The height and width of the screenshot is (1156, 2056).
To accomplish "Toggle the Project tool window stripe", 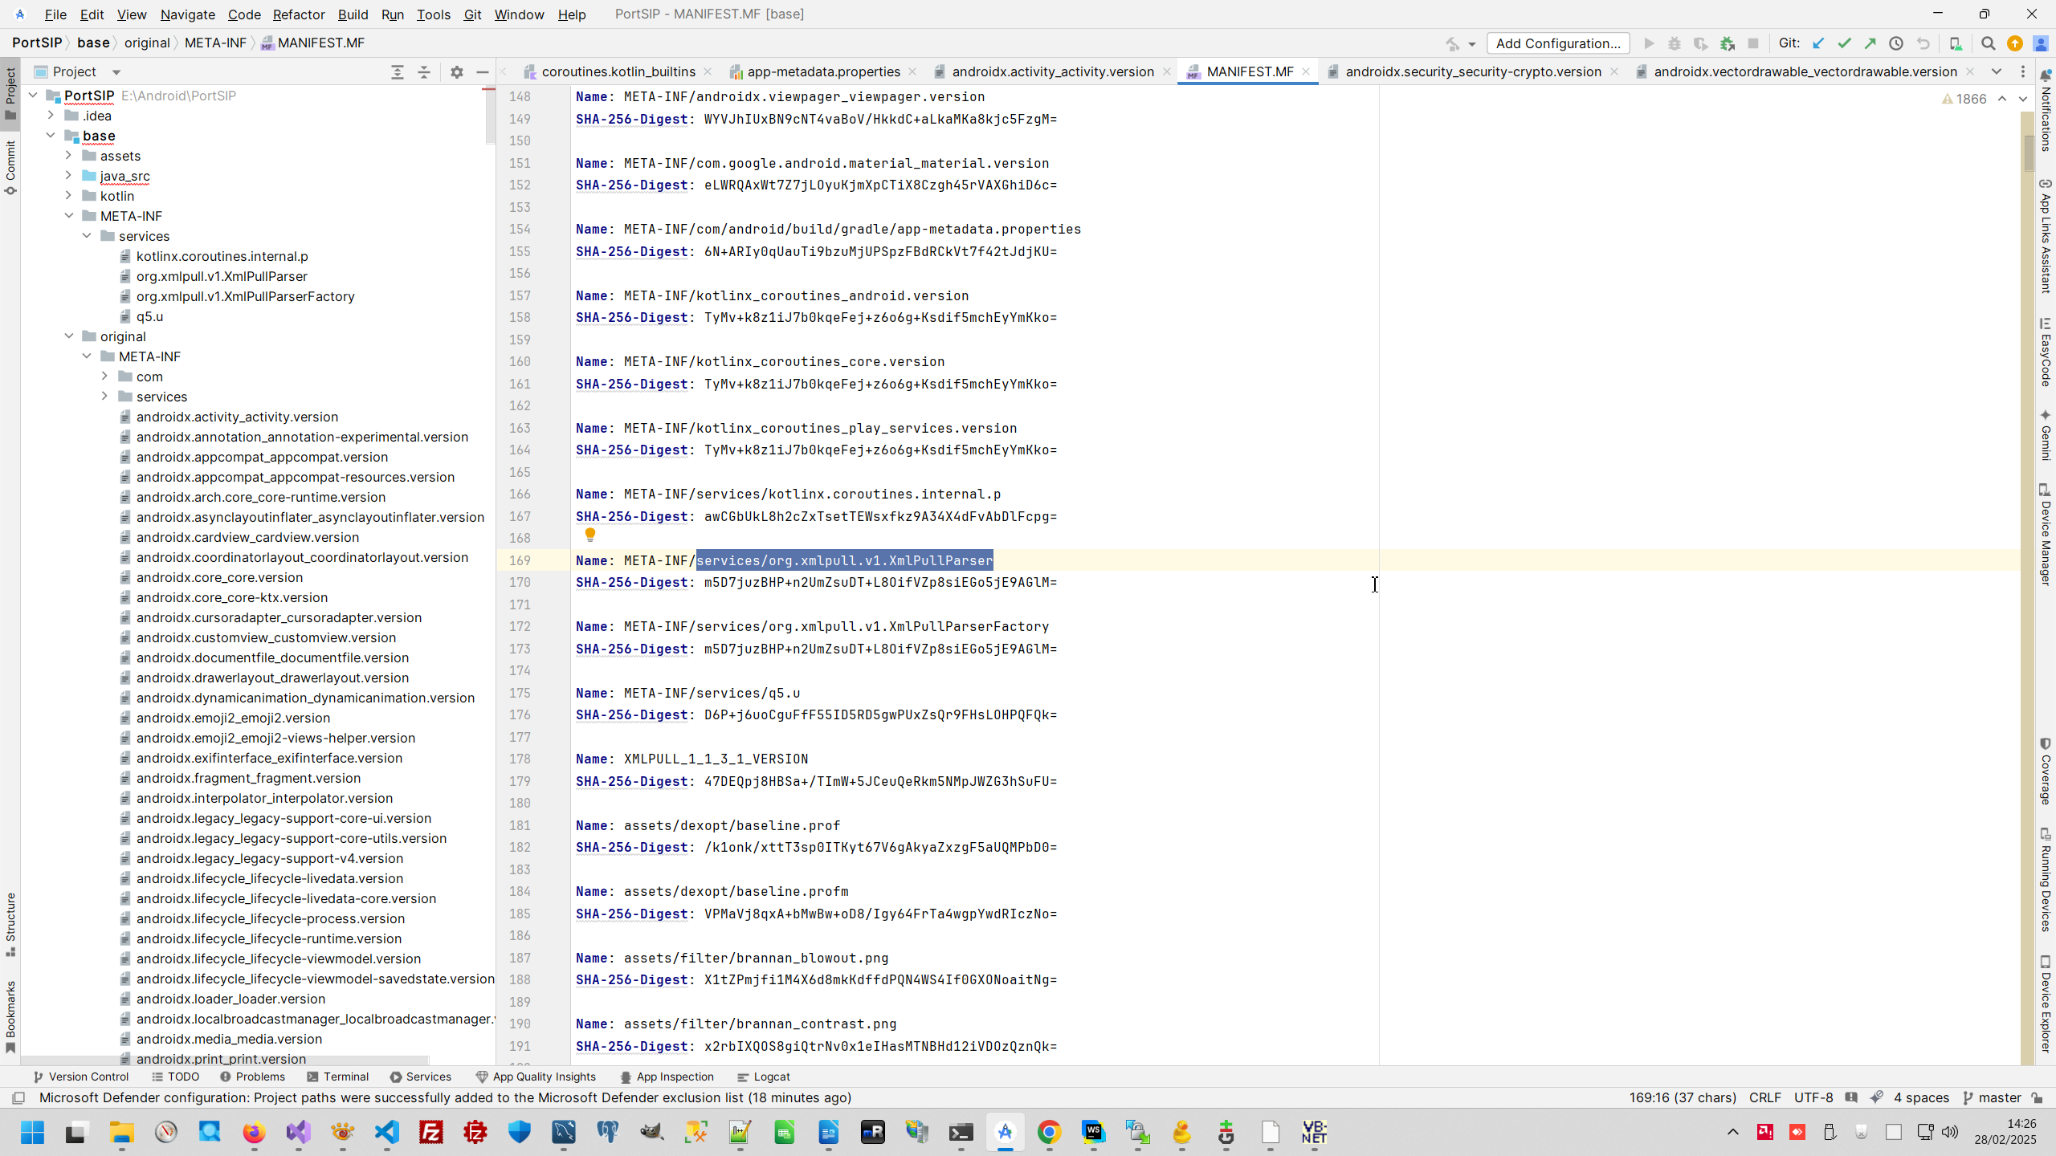I will 10,88.
